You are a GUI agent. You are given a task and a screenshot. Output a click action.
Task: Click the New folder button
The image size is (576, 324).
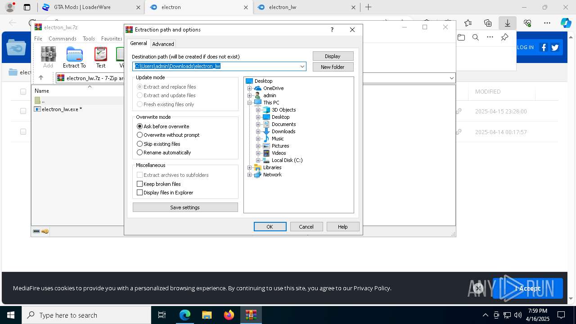pos(333,67)
